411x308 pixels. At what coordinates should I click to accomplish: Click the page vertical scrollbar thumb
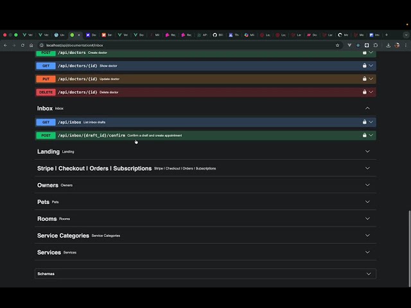point(410,248)
